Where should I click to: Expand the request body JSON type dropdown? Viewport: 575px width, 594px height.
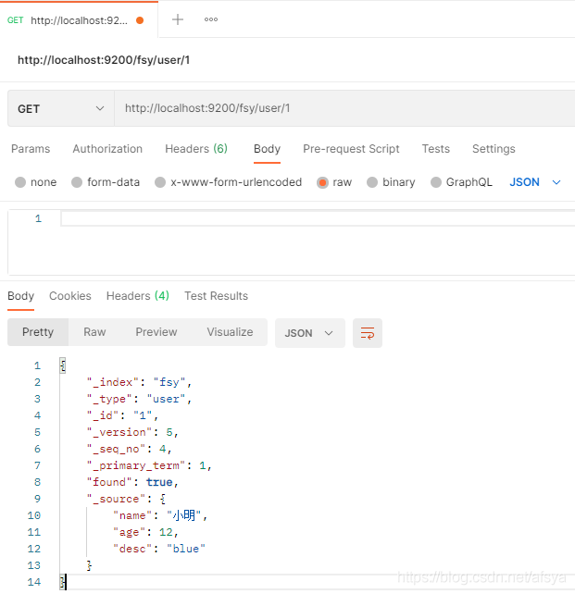coord(535,182)
